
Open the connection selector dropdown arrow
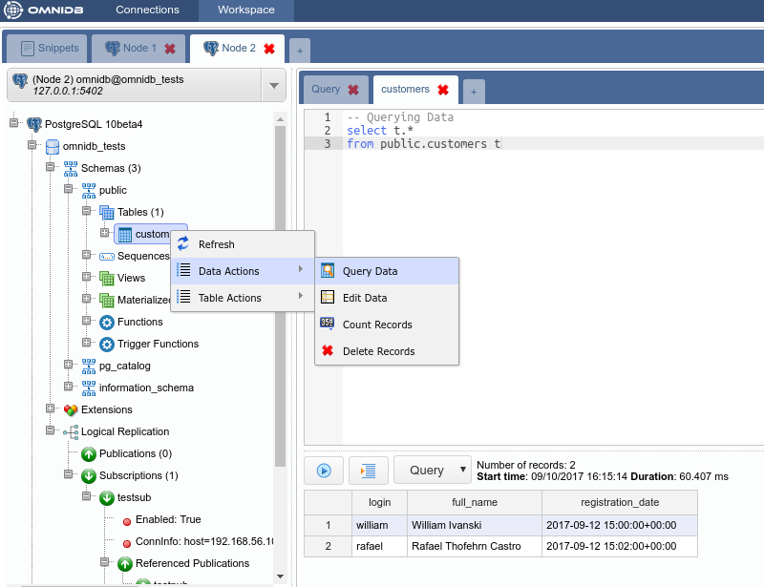[274, 86]
